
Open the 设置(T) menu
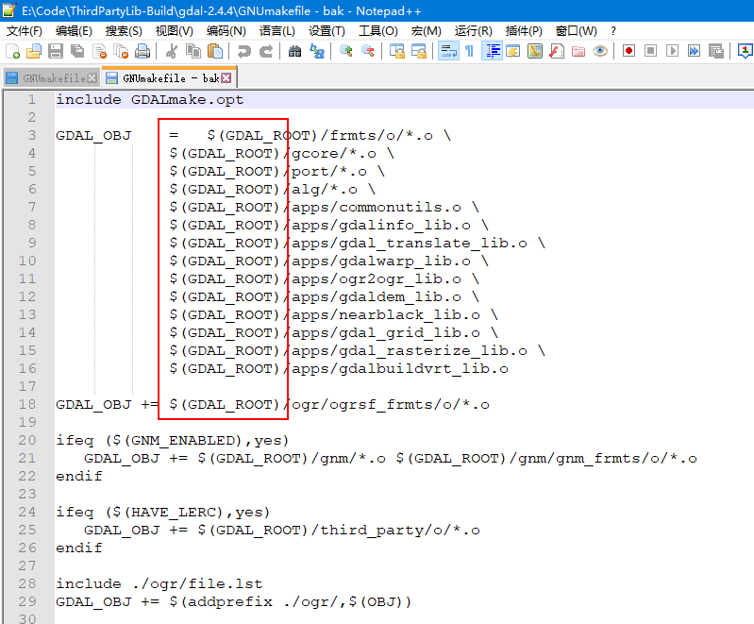327,31
